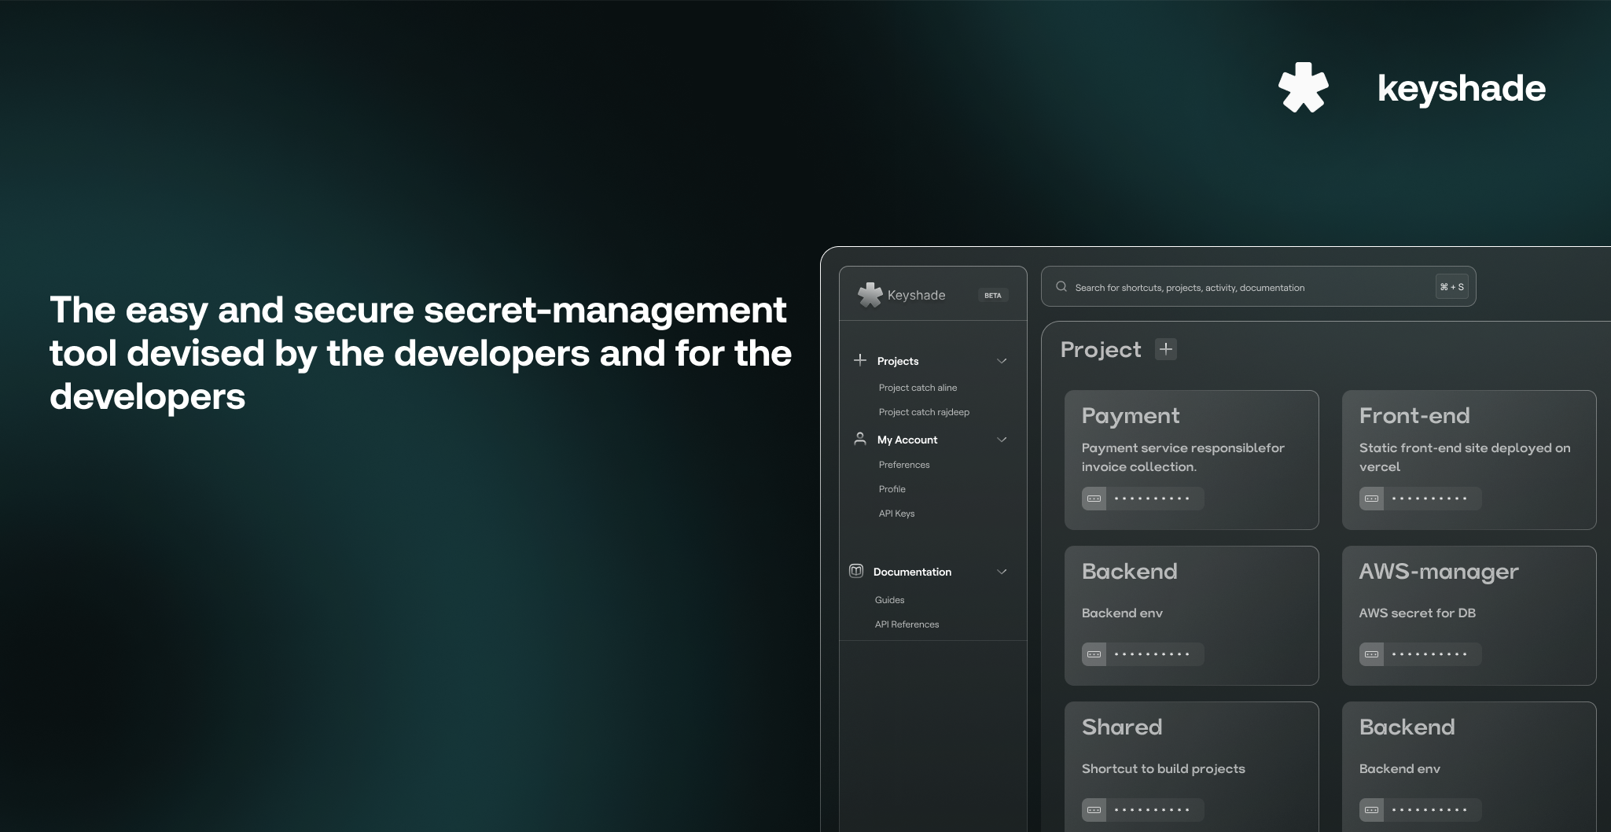Open Project catch rajdeep

[924, 412]
